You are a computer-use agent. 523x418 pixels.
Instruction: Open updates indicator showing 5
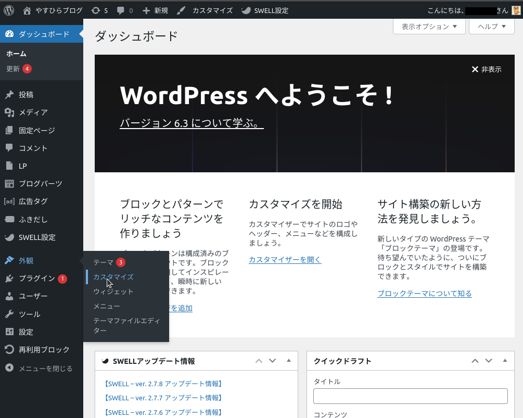[99, 10]
